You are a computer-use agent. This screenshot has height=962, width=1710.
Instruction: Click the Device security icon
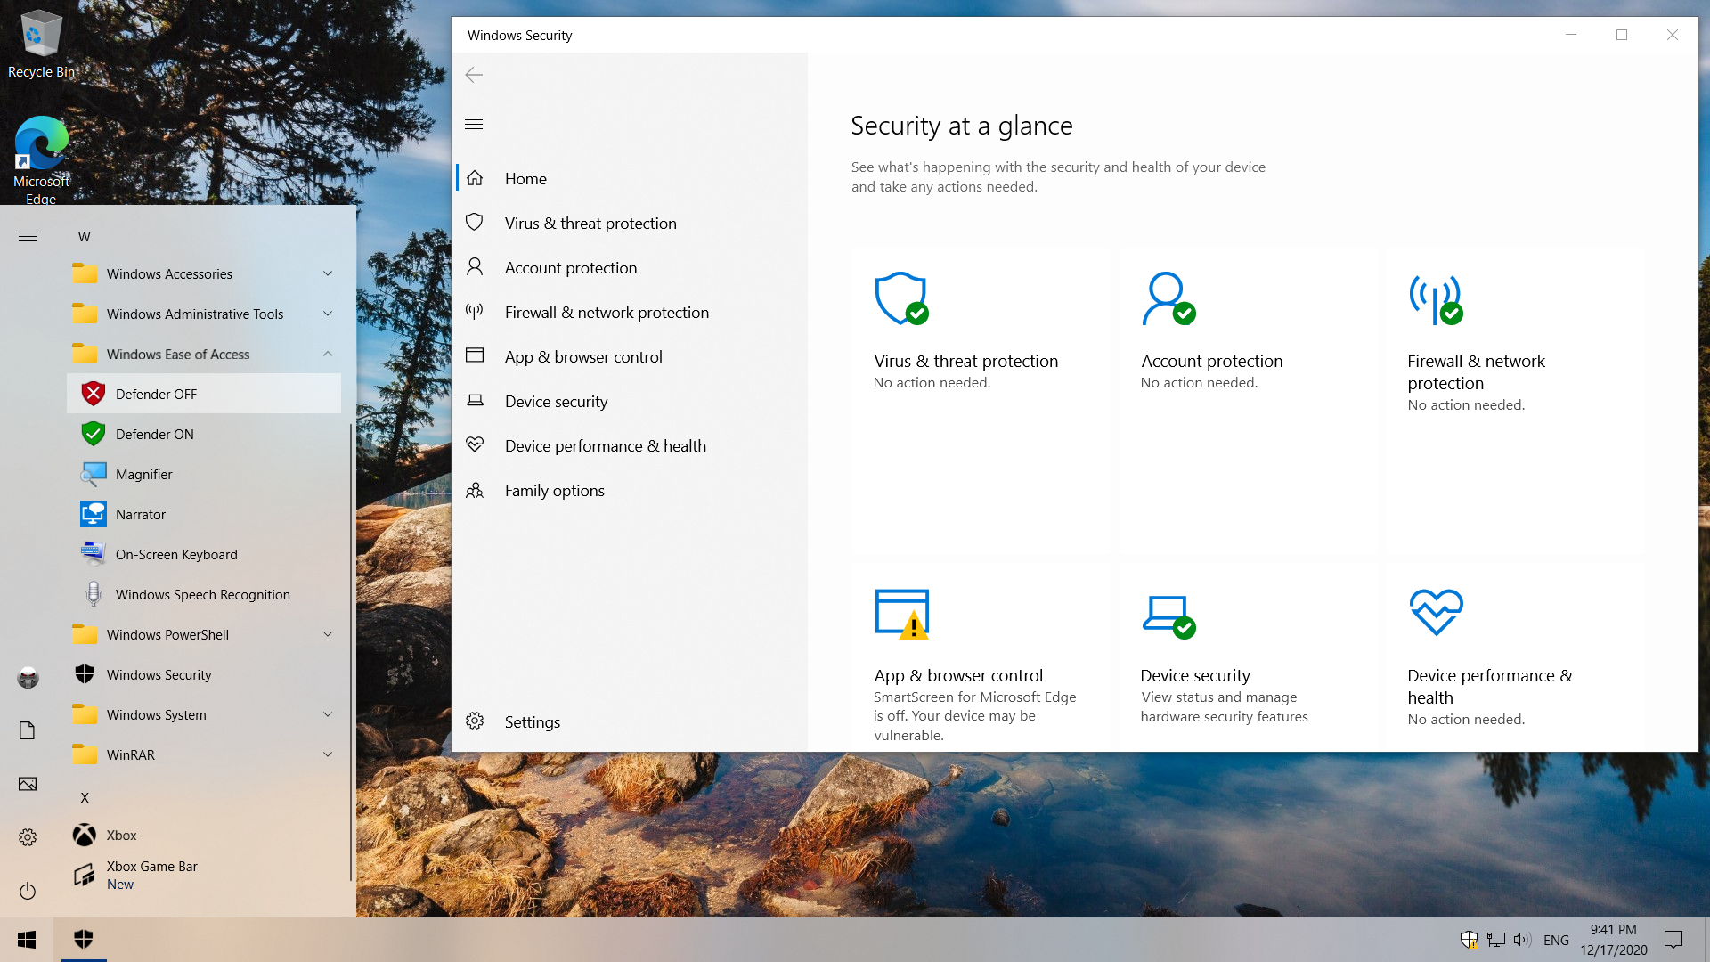tap(1168, 612)
